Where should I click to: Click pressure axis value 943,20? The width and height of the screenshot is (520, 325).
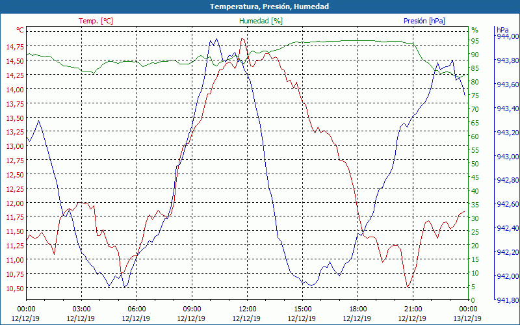508,133
